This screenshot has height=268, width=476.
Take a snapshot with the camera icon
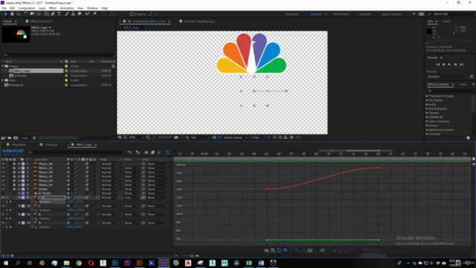[x=176, y=137]
